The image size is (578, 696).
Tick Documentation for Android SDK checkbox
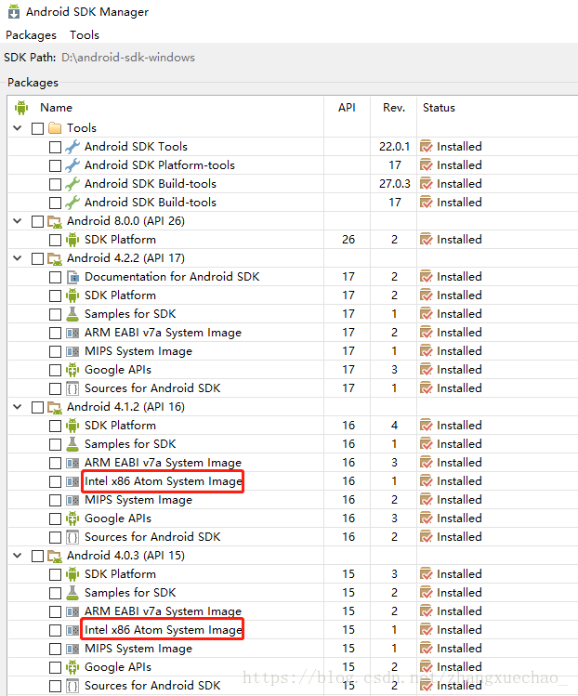[56, 278]
